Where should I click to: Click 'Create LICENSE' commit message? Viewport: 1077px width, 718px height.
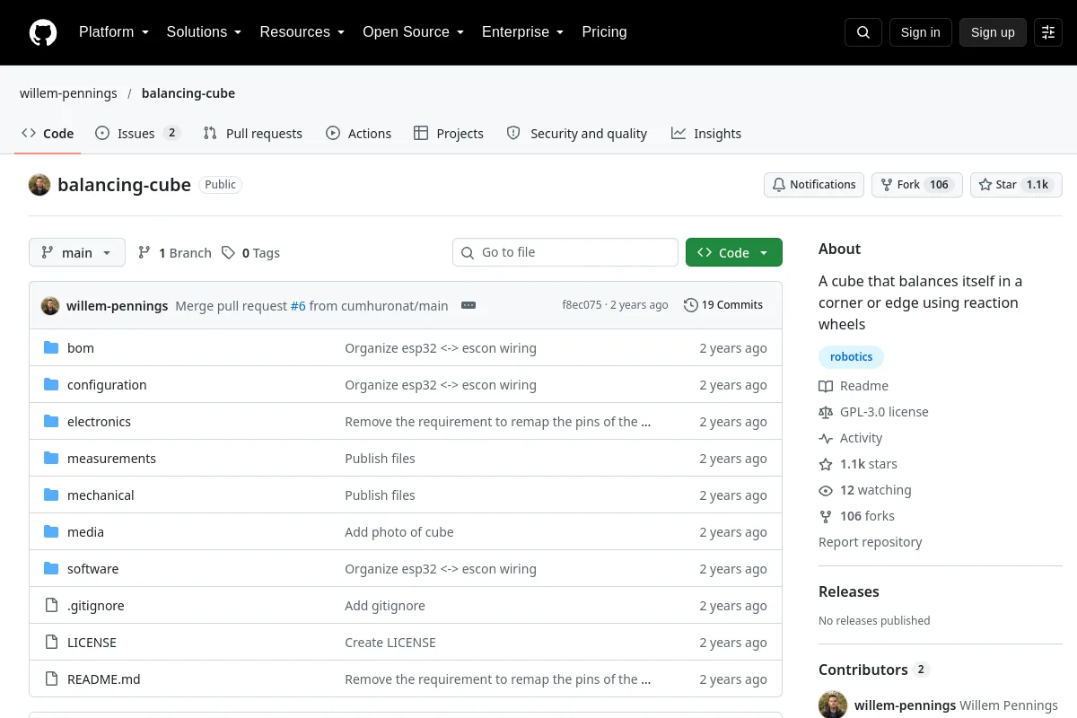390,643
